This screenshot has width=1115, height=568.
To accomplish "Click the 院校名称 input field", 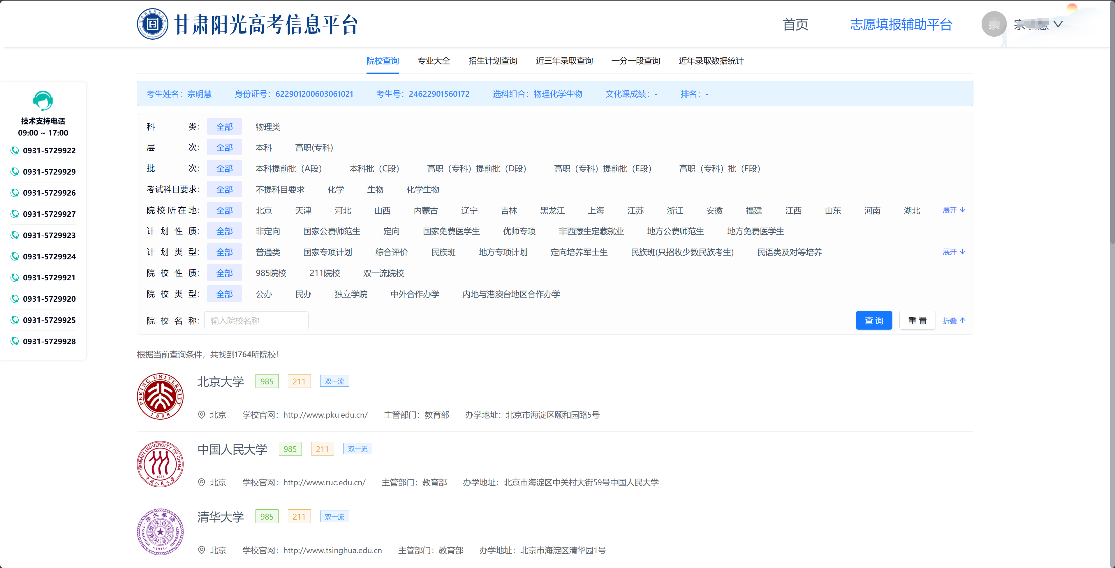I will [256, 320].
